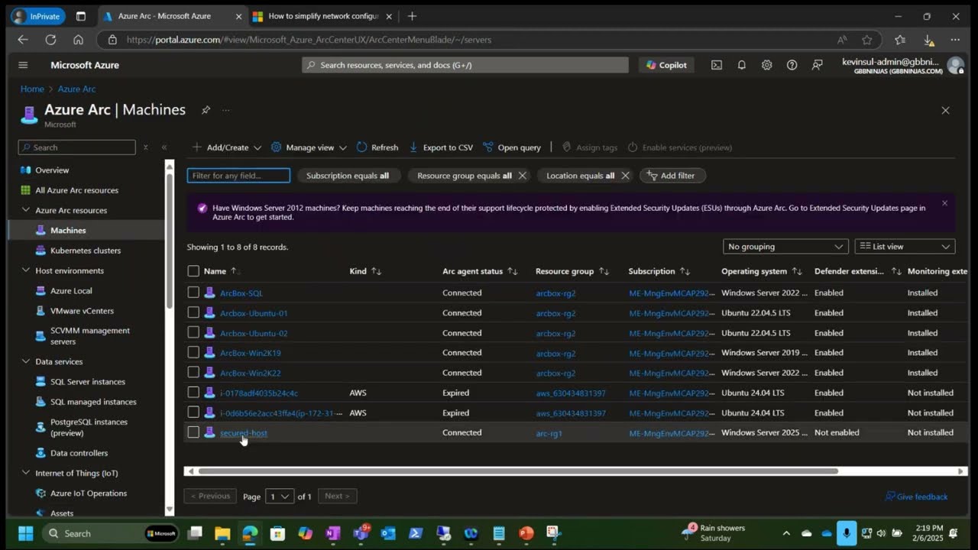Open the Help question mark icon

coord(792,65)
